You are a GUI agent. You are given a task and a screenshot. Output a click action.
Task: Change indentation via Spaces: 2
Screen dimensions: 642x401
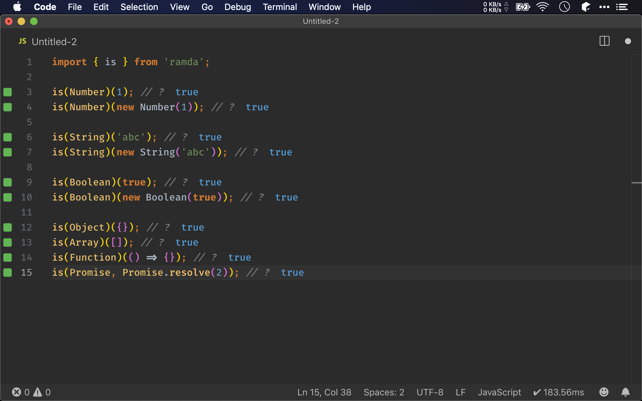coord(384,392)
